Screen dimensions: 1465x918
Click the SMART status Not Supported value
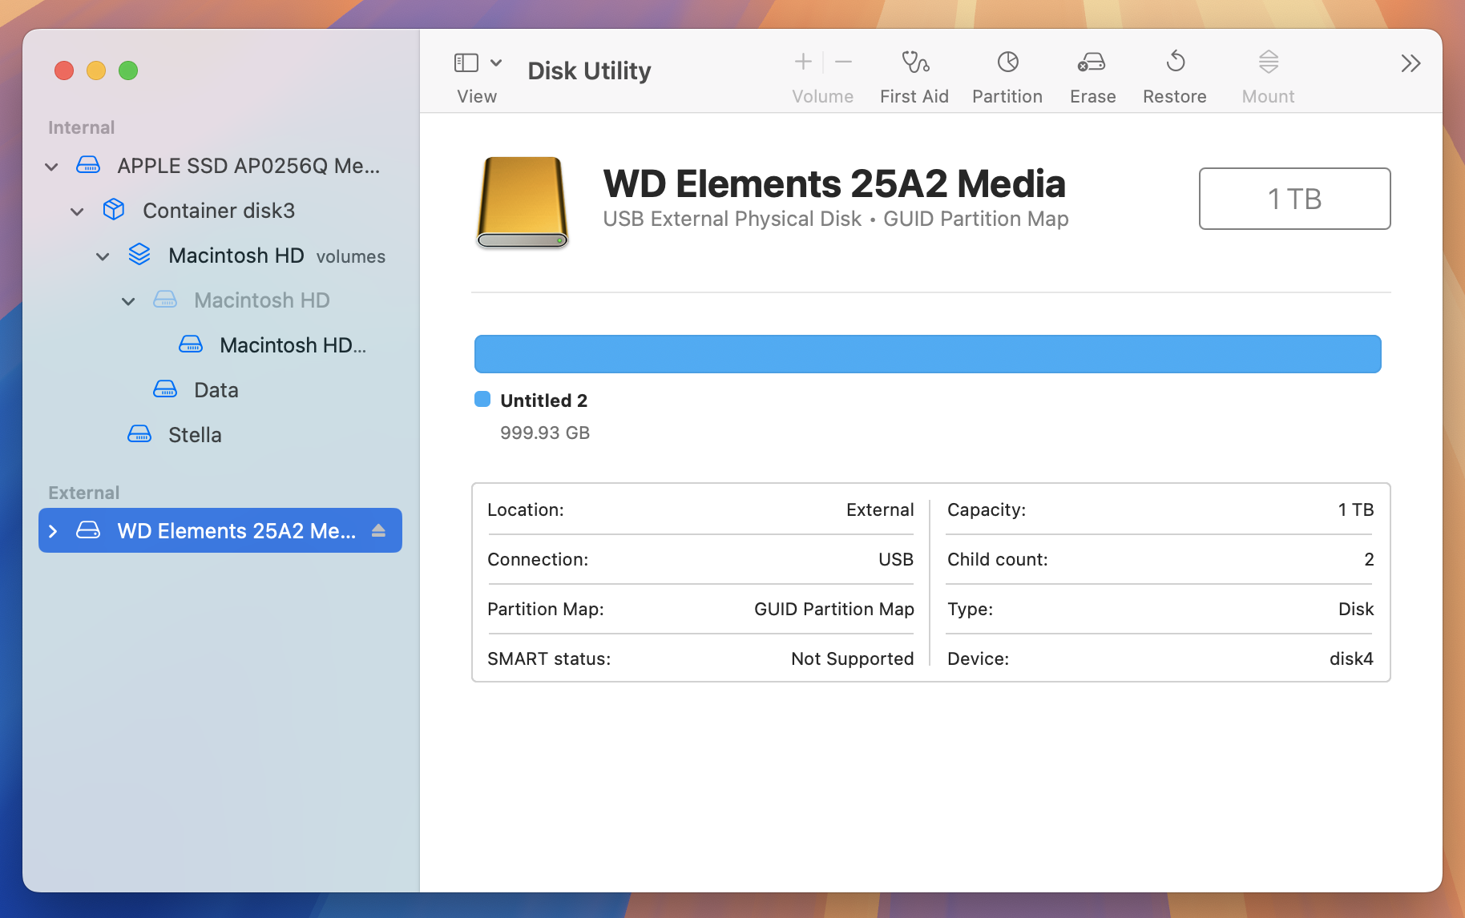pos(853,658)
